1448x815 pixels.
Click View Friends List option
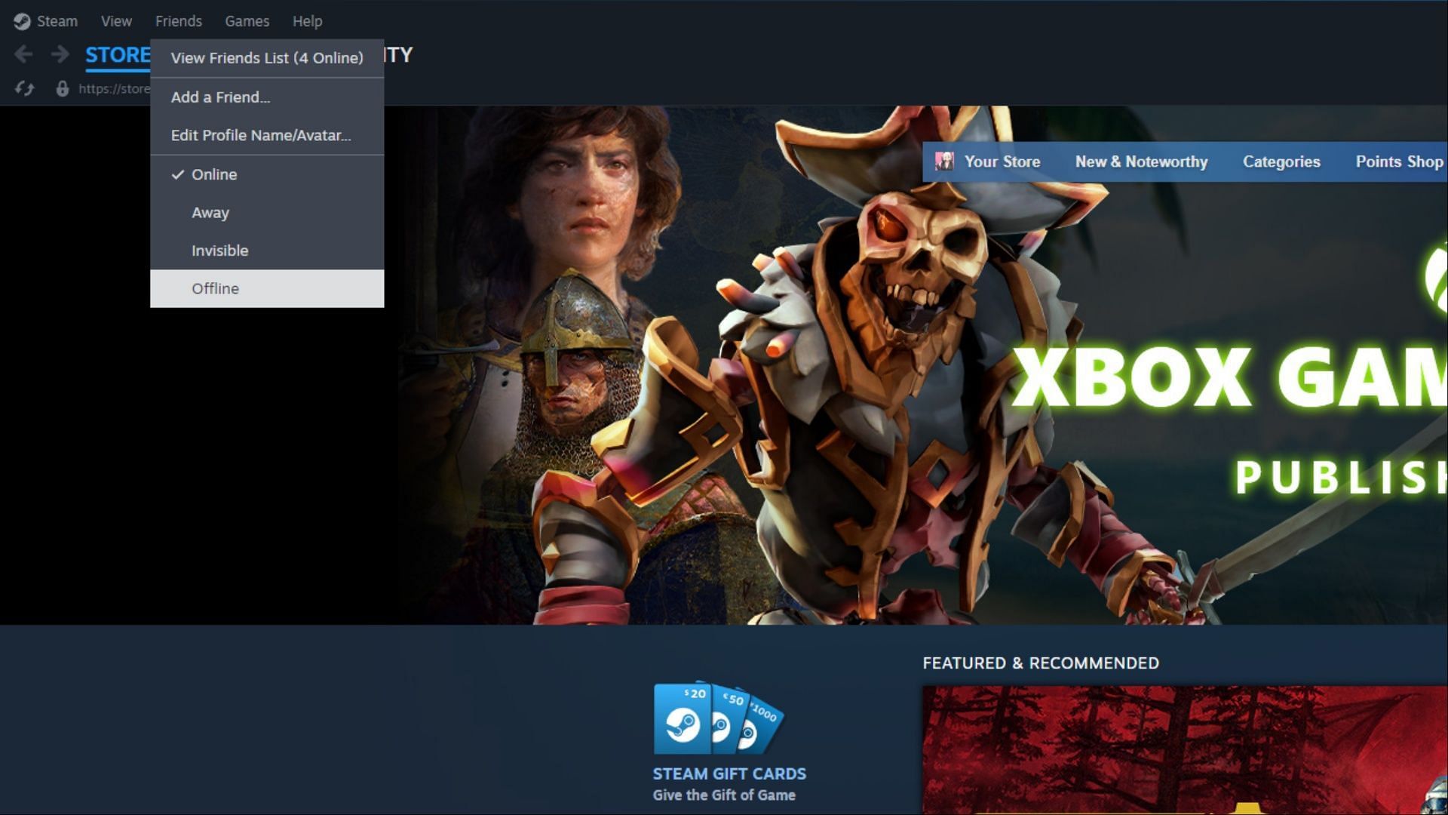click(266, 57)
